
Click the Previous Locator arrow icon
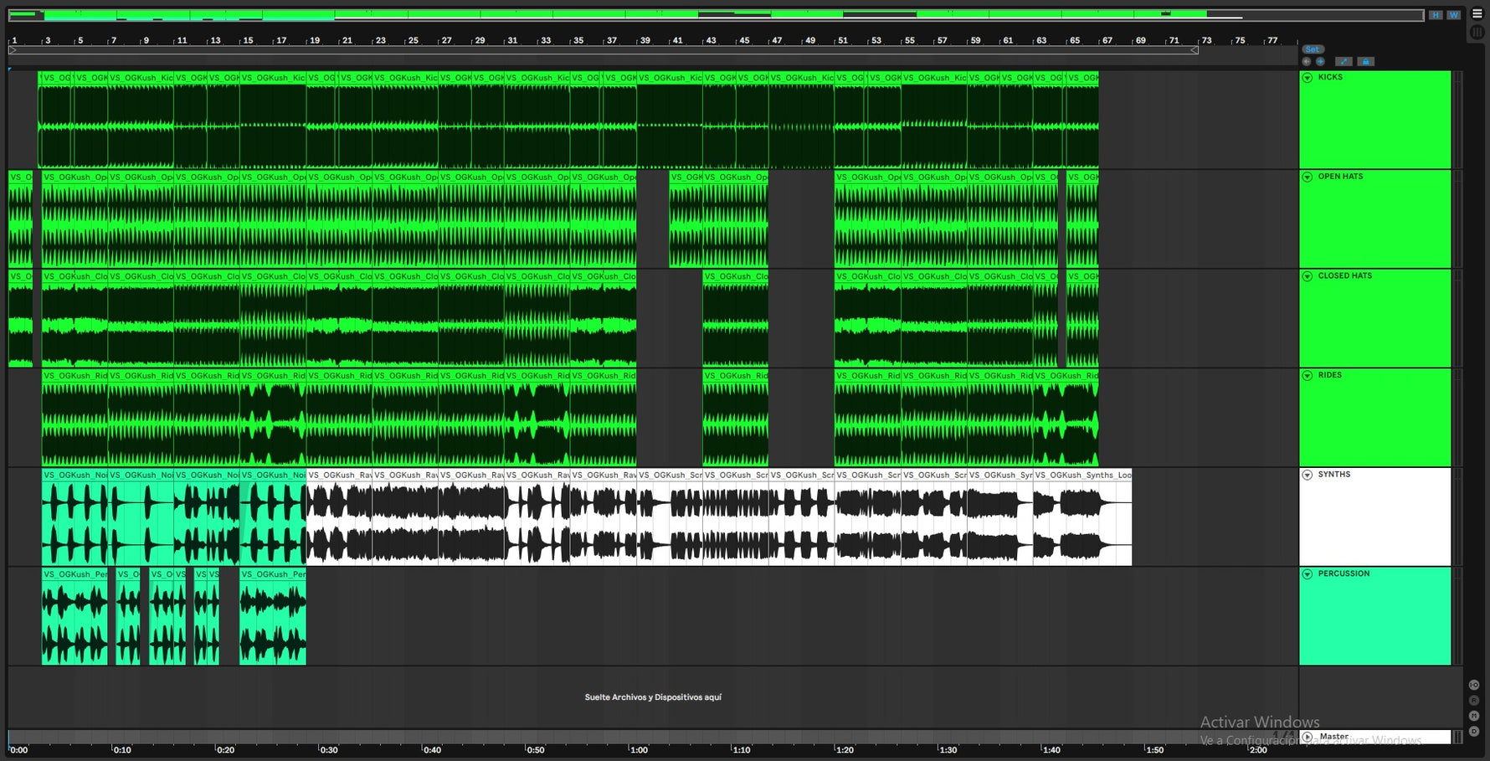(1307, 62)
